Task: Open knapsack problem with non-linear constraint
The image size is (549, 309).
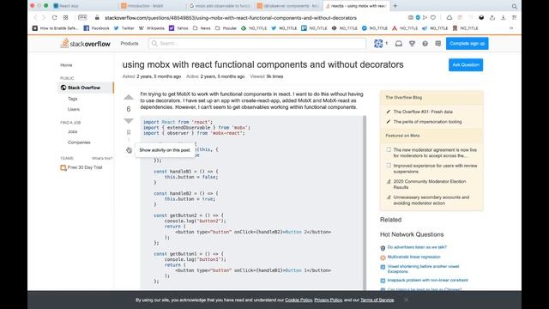Action: pos(427,280)
